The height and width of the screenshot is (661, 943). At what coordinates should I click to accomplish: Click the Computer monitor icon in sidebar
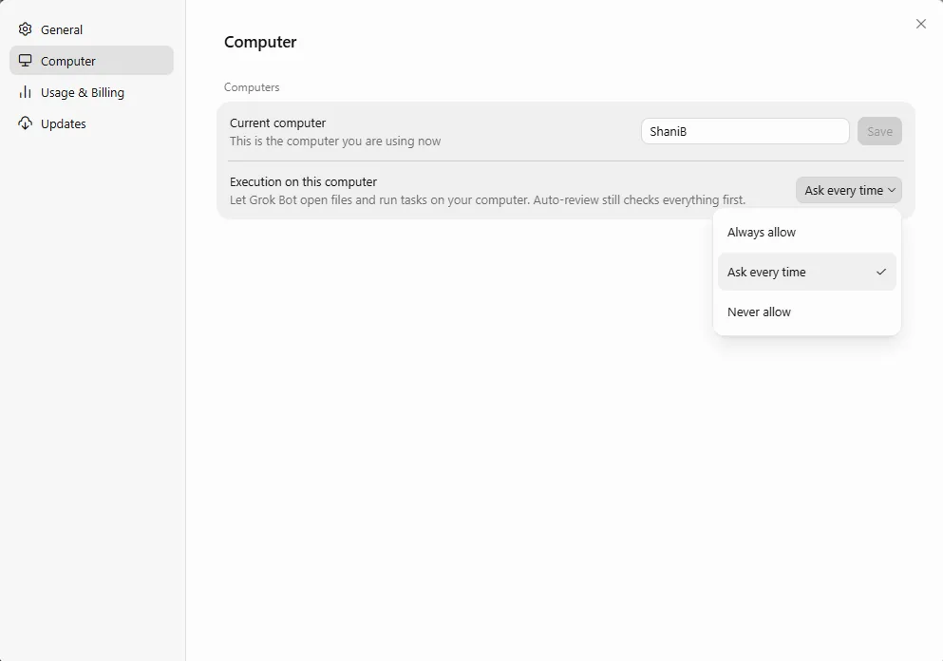(x=26, y=61)
